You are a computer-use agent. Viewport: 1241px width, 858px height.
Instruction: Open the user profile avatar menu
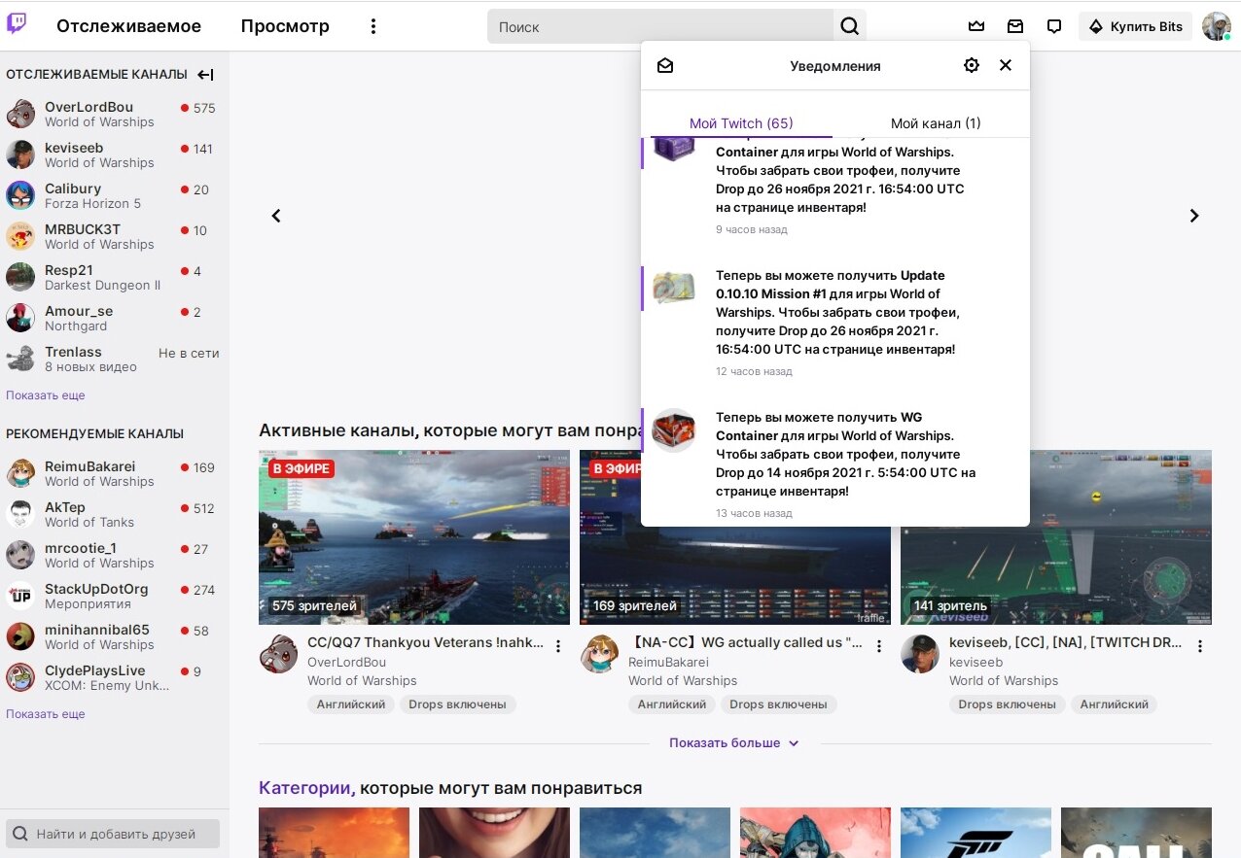[x=1216, y=26]
